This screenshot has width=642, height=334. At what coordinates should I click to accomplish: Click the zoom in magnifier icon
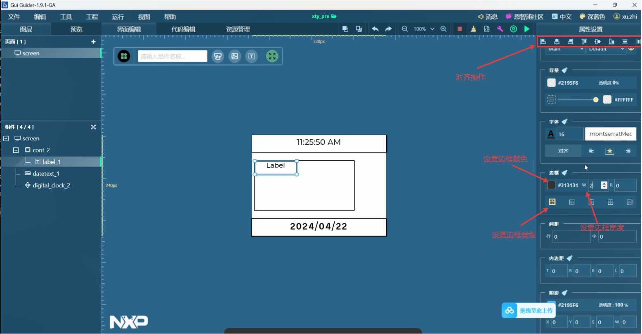point(444,29)
